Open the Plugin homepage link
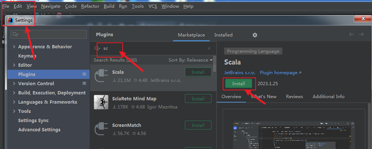 (280, 73)
